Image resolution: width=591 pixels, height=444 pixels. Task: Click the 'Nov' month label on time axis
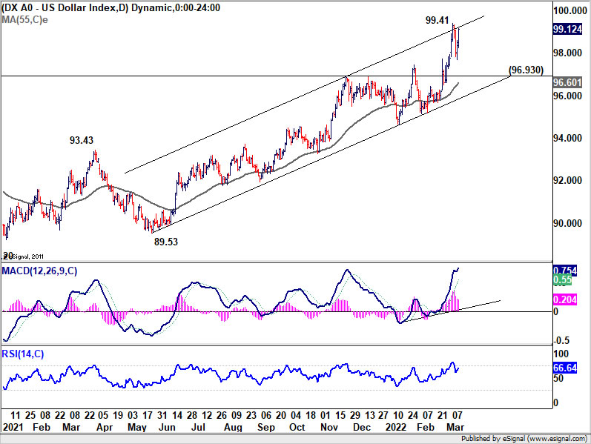coord(329,428)
